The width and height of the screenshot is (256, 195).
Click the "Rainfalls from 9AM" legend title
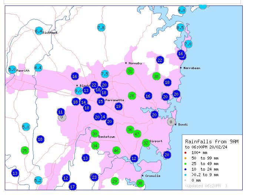tap(212, 141)
